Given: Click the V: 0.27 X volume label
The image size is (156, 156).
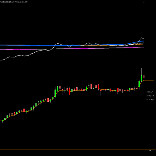Looking at the screenshot, I should pyautogui.click(x=150, y=96).
